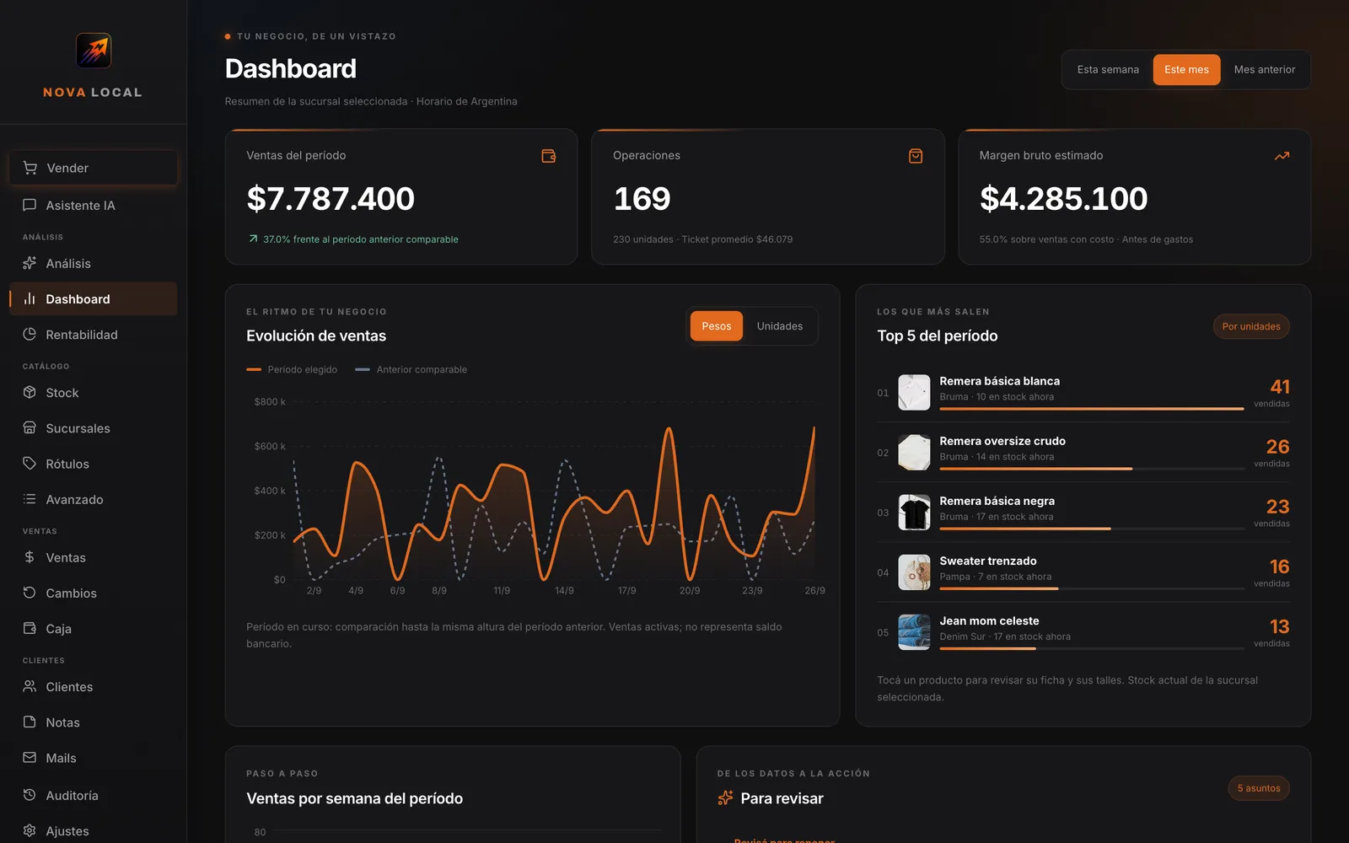Click Anterior comparable legend entry
The height and width of the screenshot is (843, 1349).
click(x=411, y=369)
